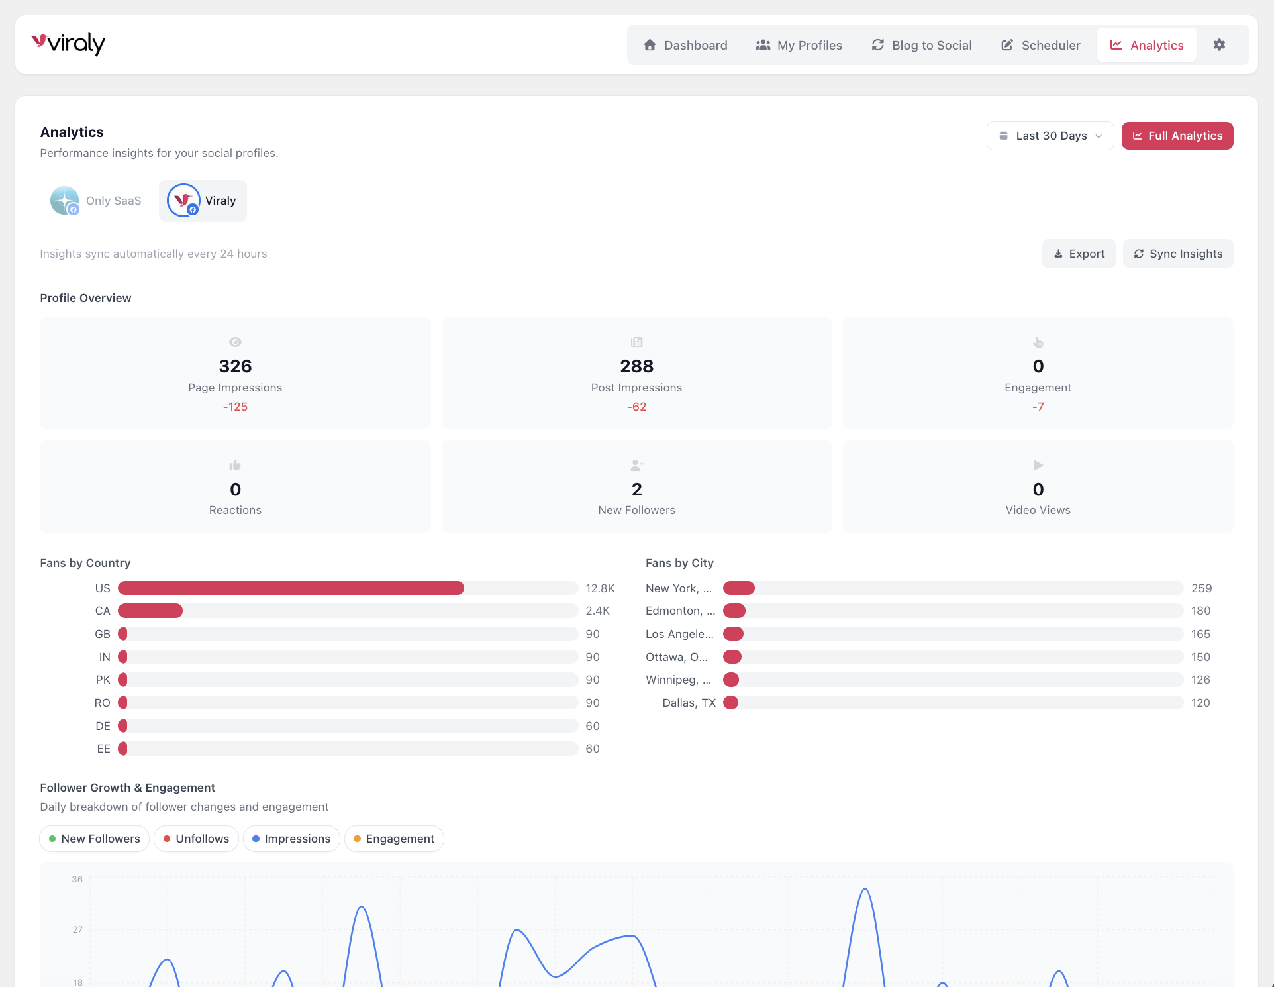Click the sync arrows icon on Blog to Social
Screen dimensions: 1274x987
pos(877,44)
